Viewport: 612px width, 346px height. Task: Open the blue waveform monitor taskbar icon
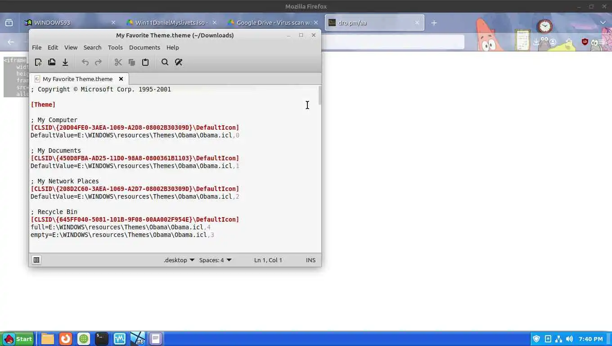[120, 339]
